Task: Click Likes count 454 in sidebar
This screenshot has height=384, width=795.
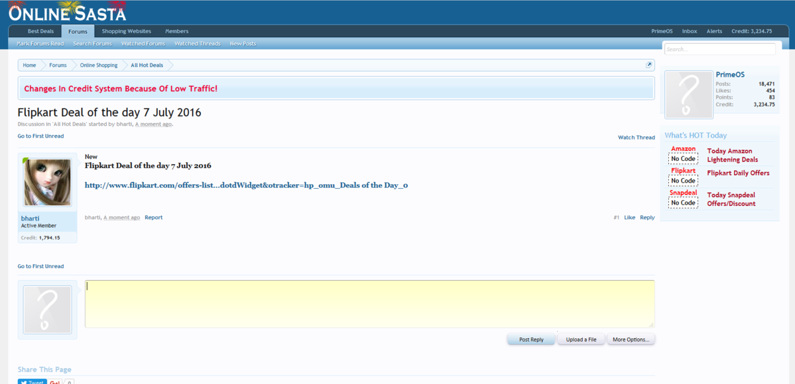Action: [770, 91]
